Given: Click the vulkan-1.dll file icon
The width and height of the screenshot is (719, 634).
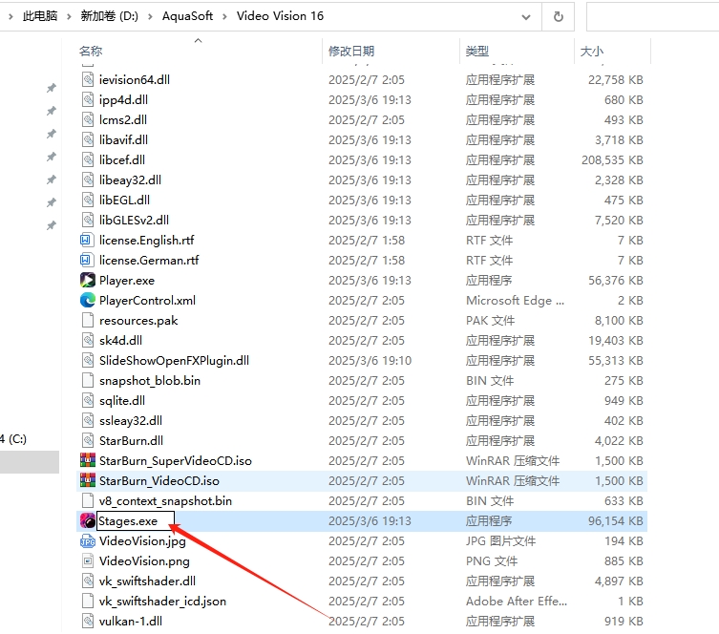Looking at the screenshot, I should tap(88, 622).
